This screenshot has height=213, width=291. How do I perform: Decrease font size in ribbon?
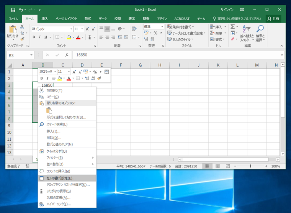click(x=93, y=29)
